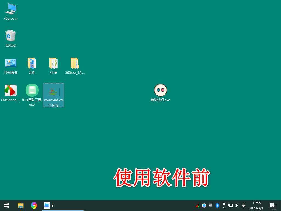This screenshot has height=211, width=281.
Task: Run the ICO提取工具.exe icon extractor
Action: pyautogui.click(x=32, y=91)
